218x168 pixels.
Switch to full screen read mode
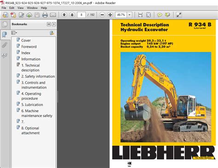179,15
